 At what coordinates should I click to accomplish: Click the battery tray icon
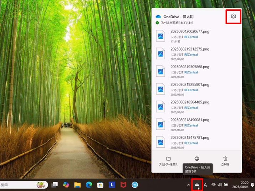coord(226,185)
